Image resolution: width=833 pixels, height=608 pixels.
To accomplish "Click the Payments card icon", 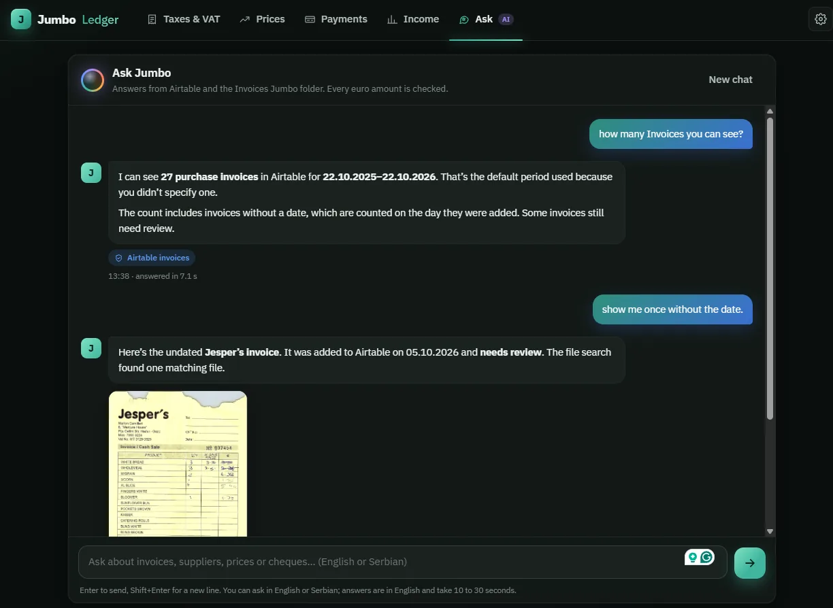I will point(310,19).
